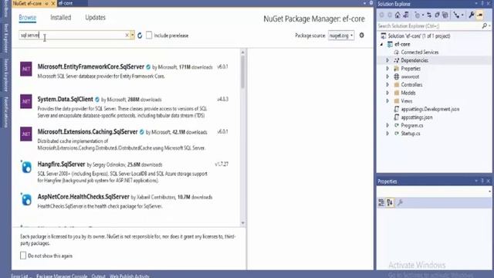This screenshot has width=494, height=278.
Task: Click Microsoft.EntityFrameworkCore.SqlServer package icon
Action: coord(26,69)
